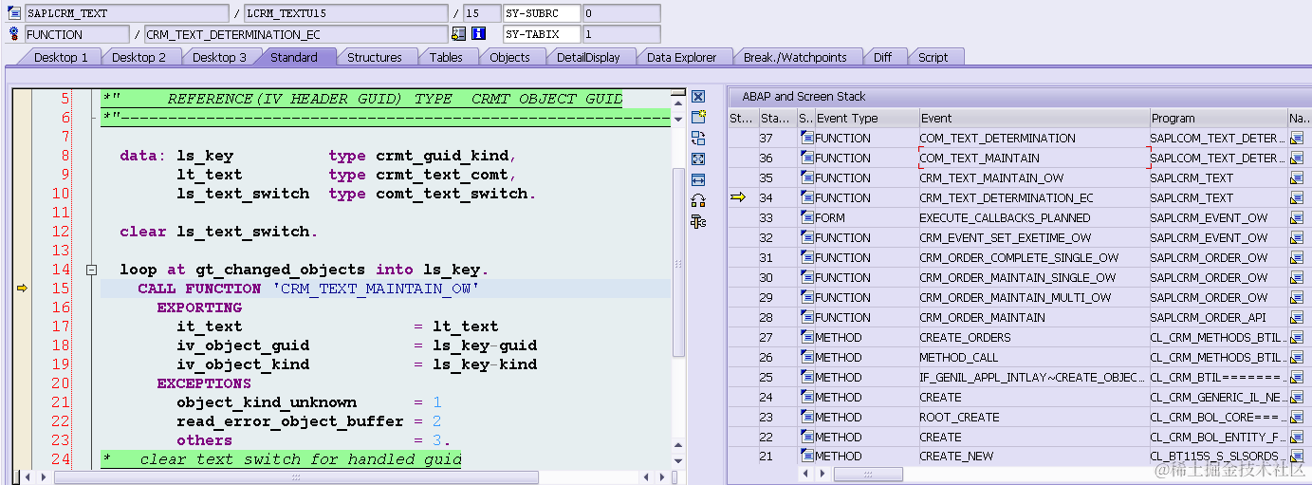This screenshot has width=1312, height=485.
Task: Click the SY-TABIX variable field
Action: (542, 34)
